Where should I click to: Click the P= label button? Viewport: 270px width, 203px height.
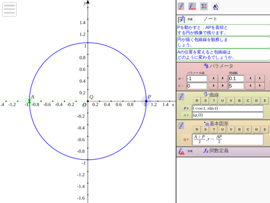(x=186, y=108)
